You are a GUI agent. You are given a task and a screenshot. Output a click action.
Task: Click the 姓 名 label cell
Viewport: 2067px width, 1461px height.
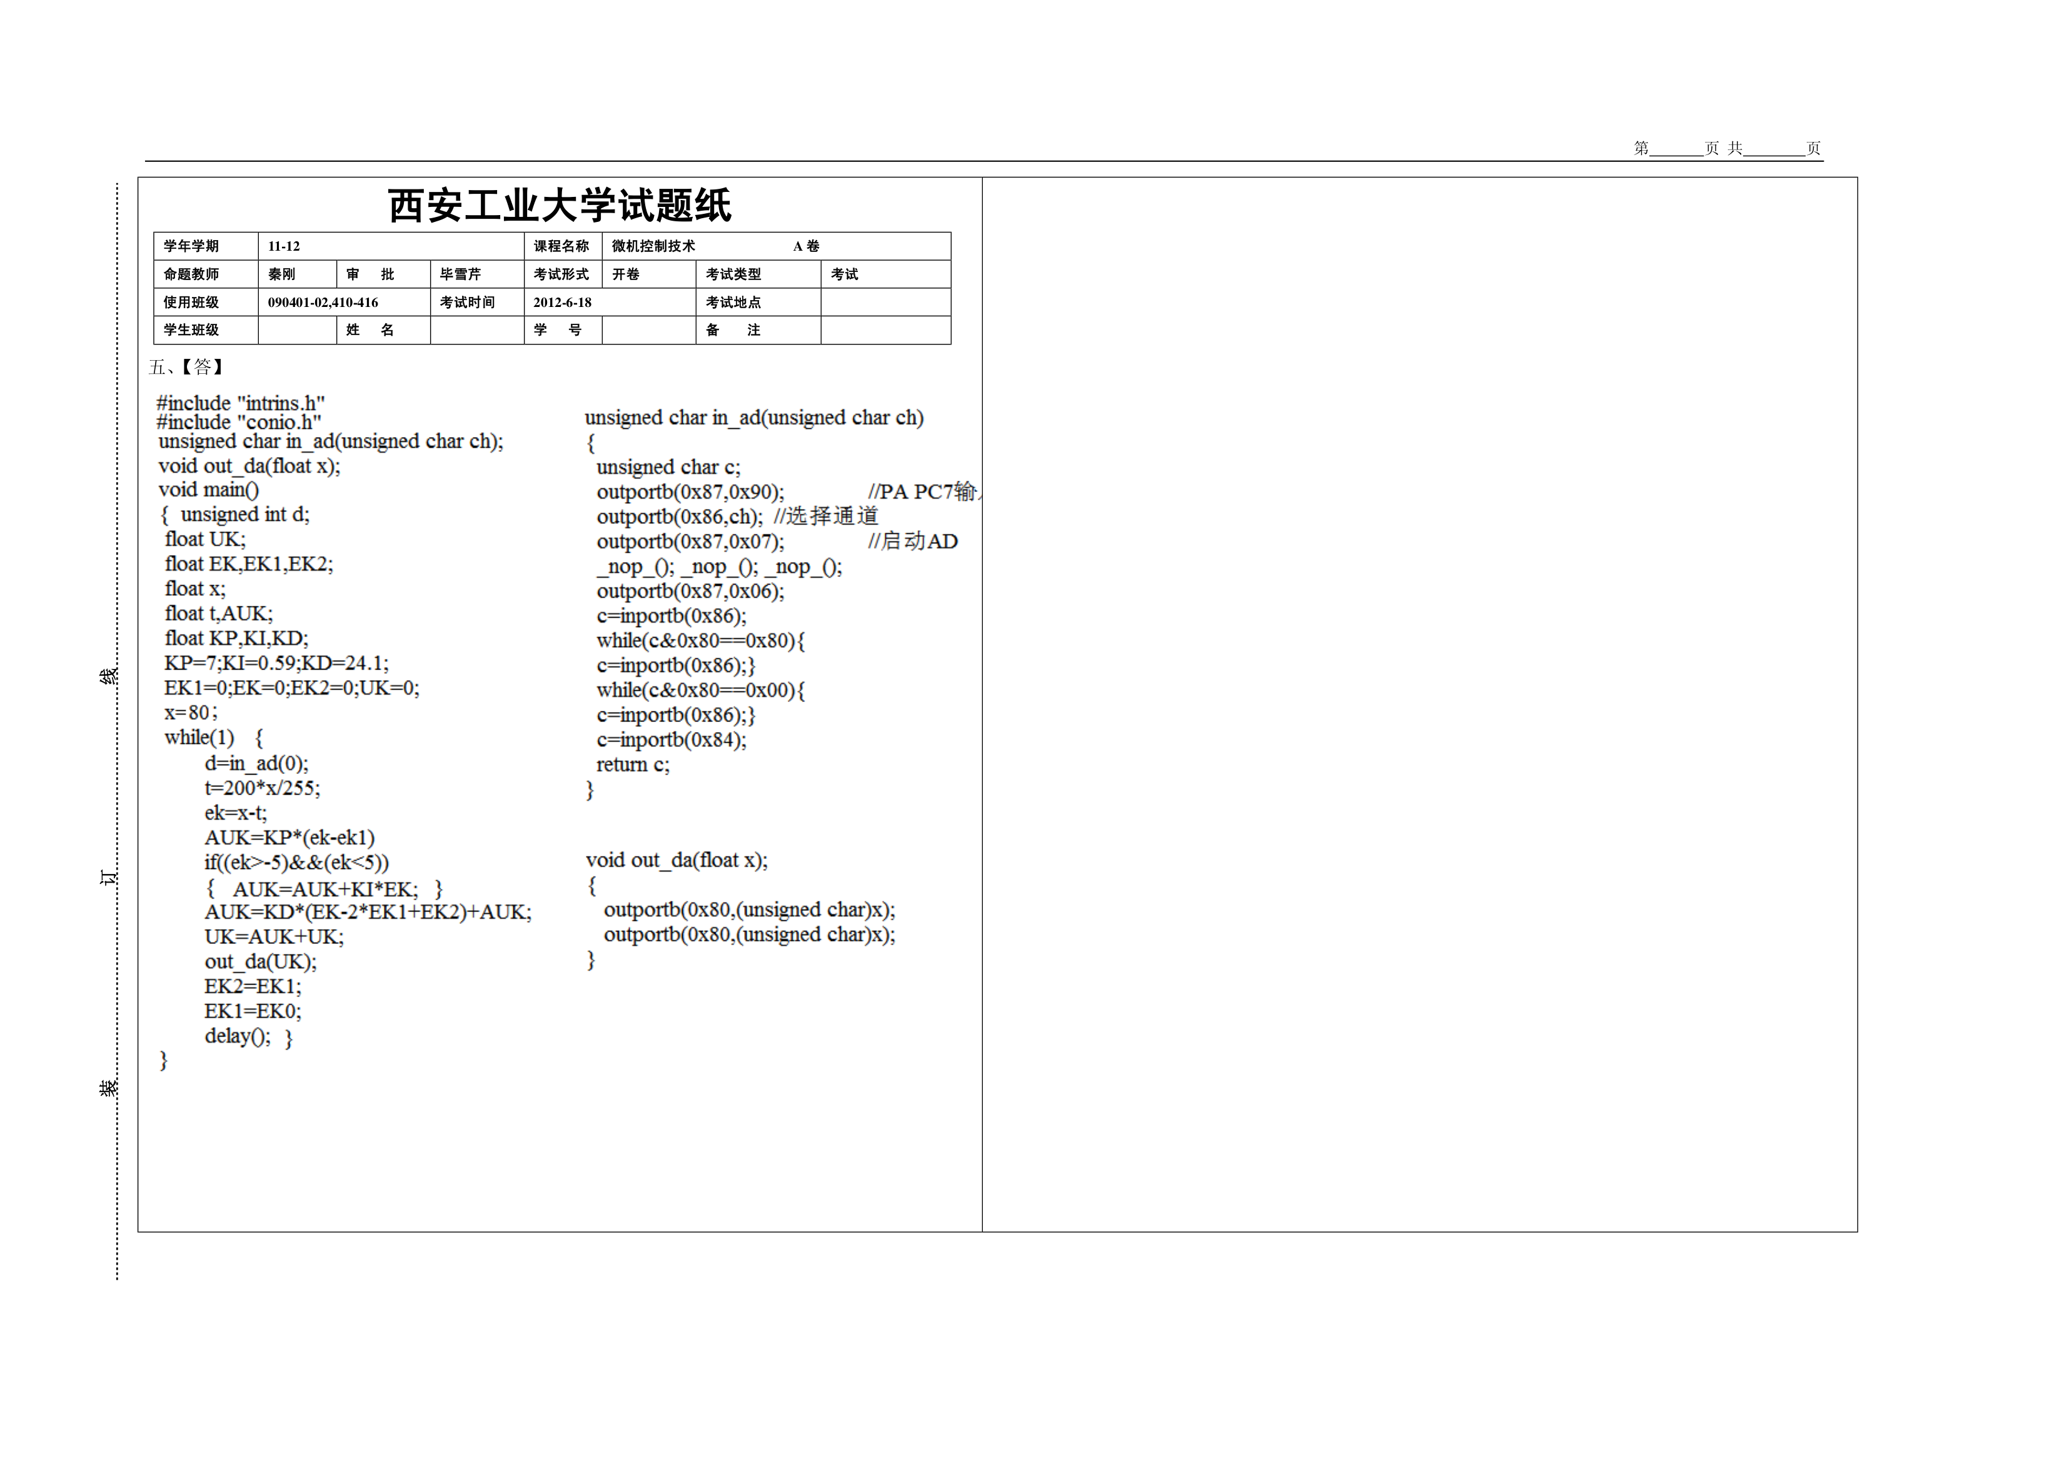click(x=383, y=329)
